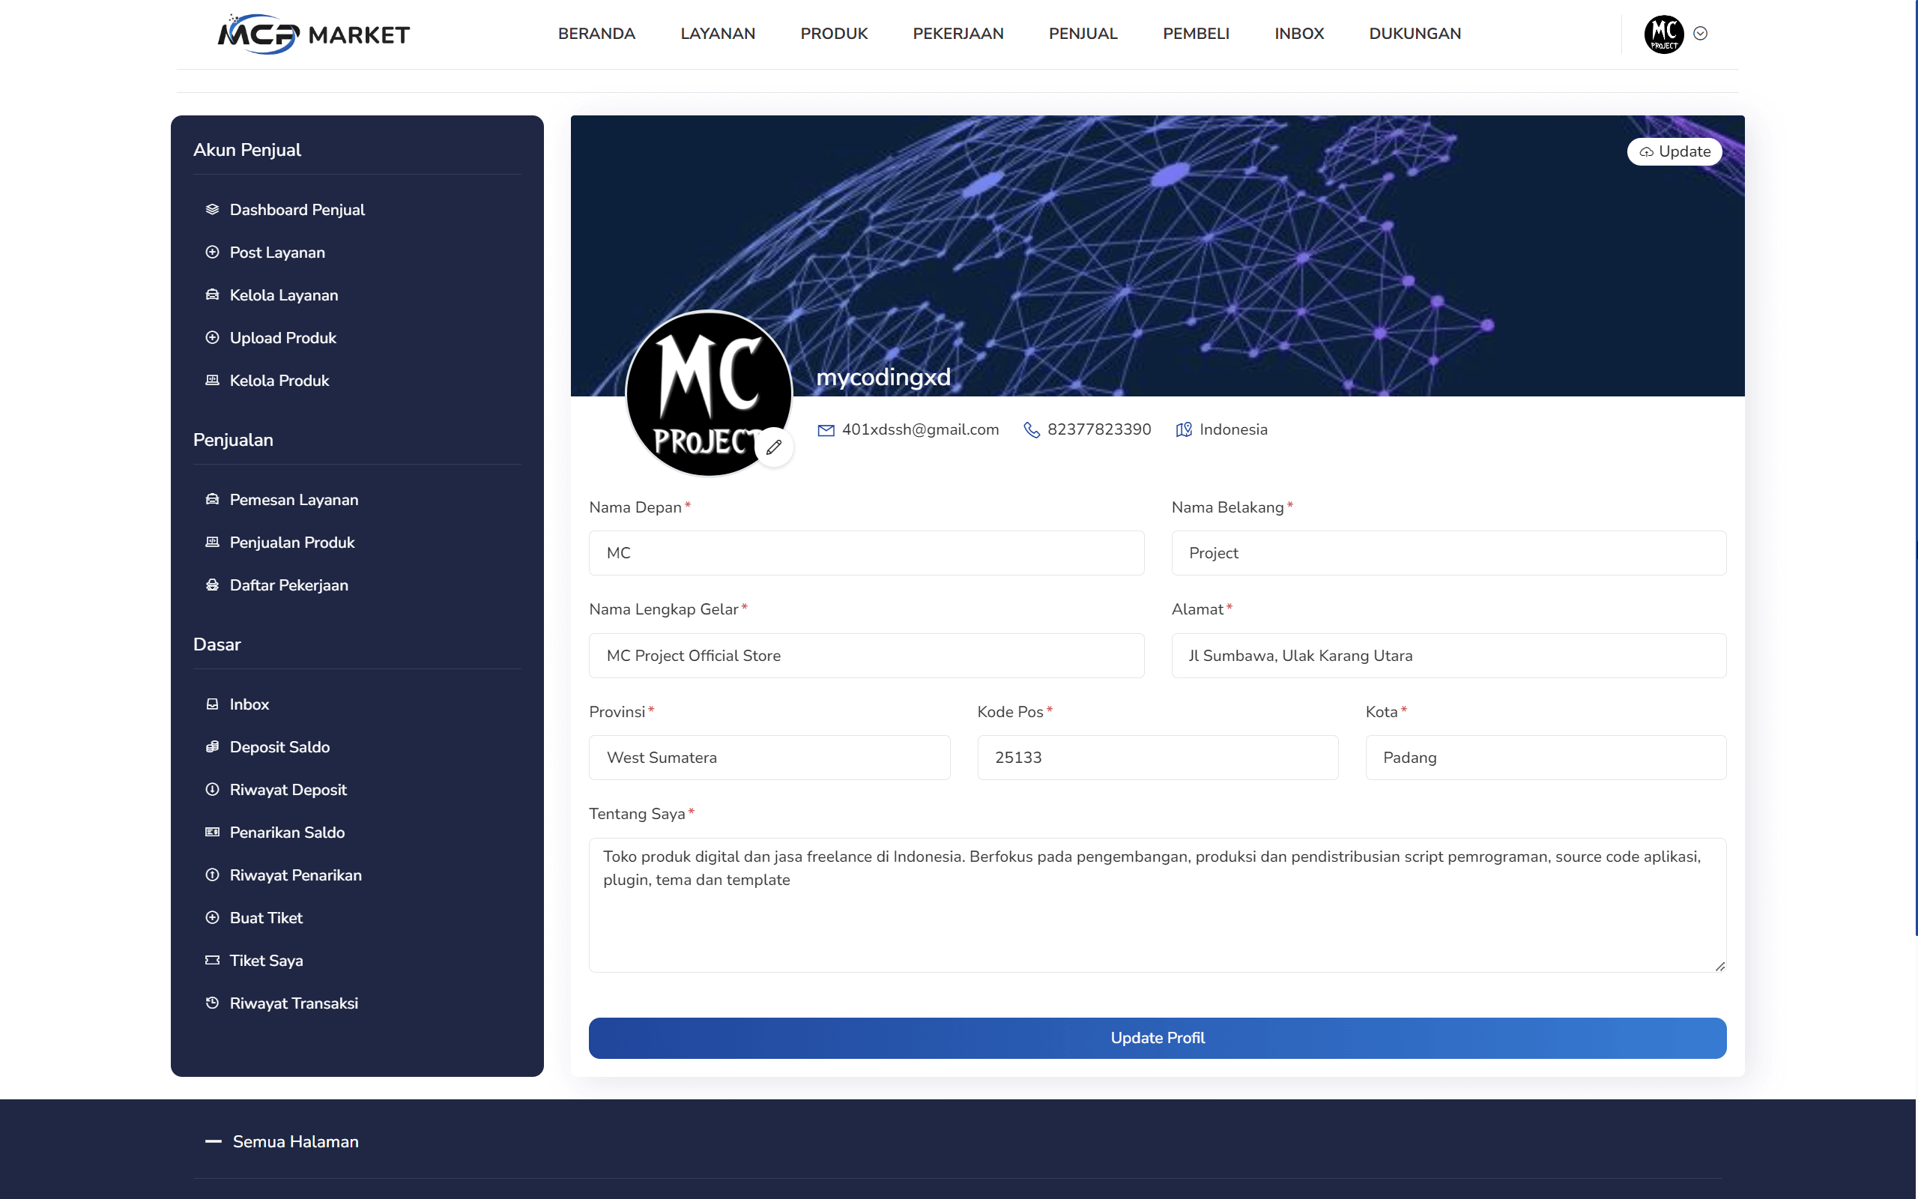Click the email envelope icon beside the Gmail address
1918x1199 pixels.
(826, 429)
